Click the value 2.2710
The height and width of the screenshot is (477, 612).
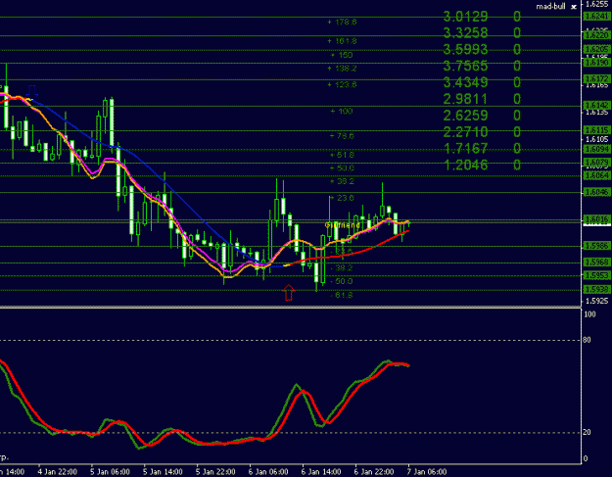tap(466, 132)
